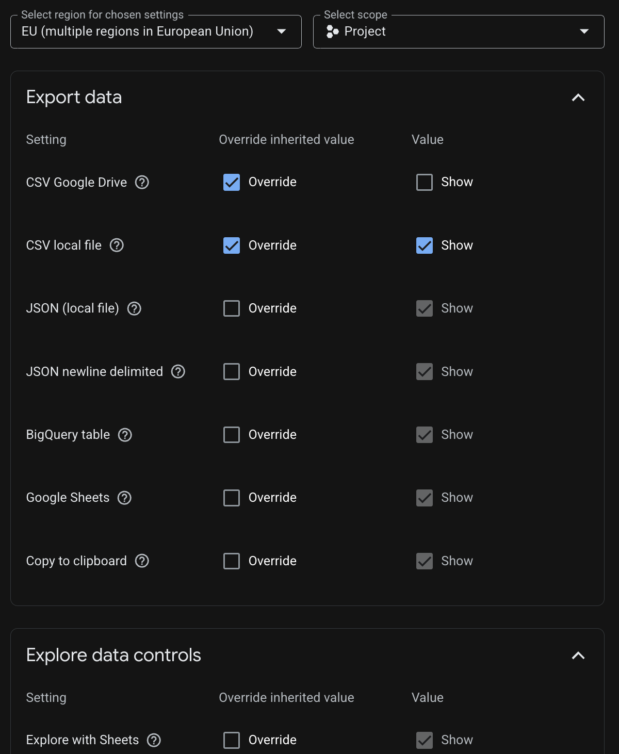Enable Override for Google Sheets export
This screenshot has width=619, height=754.
[232, 498]
